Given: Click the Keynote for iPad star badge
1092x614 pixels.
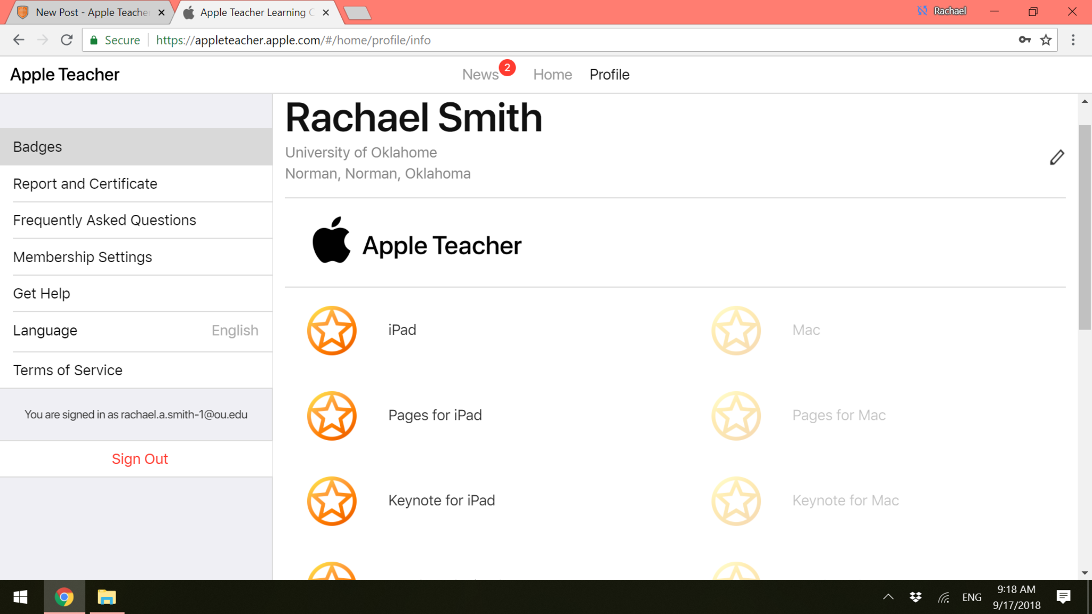Looking at the screenshot, I should click(332, 501).
